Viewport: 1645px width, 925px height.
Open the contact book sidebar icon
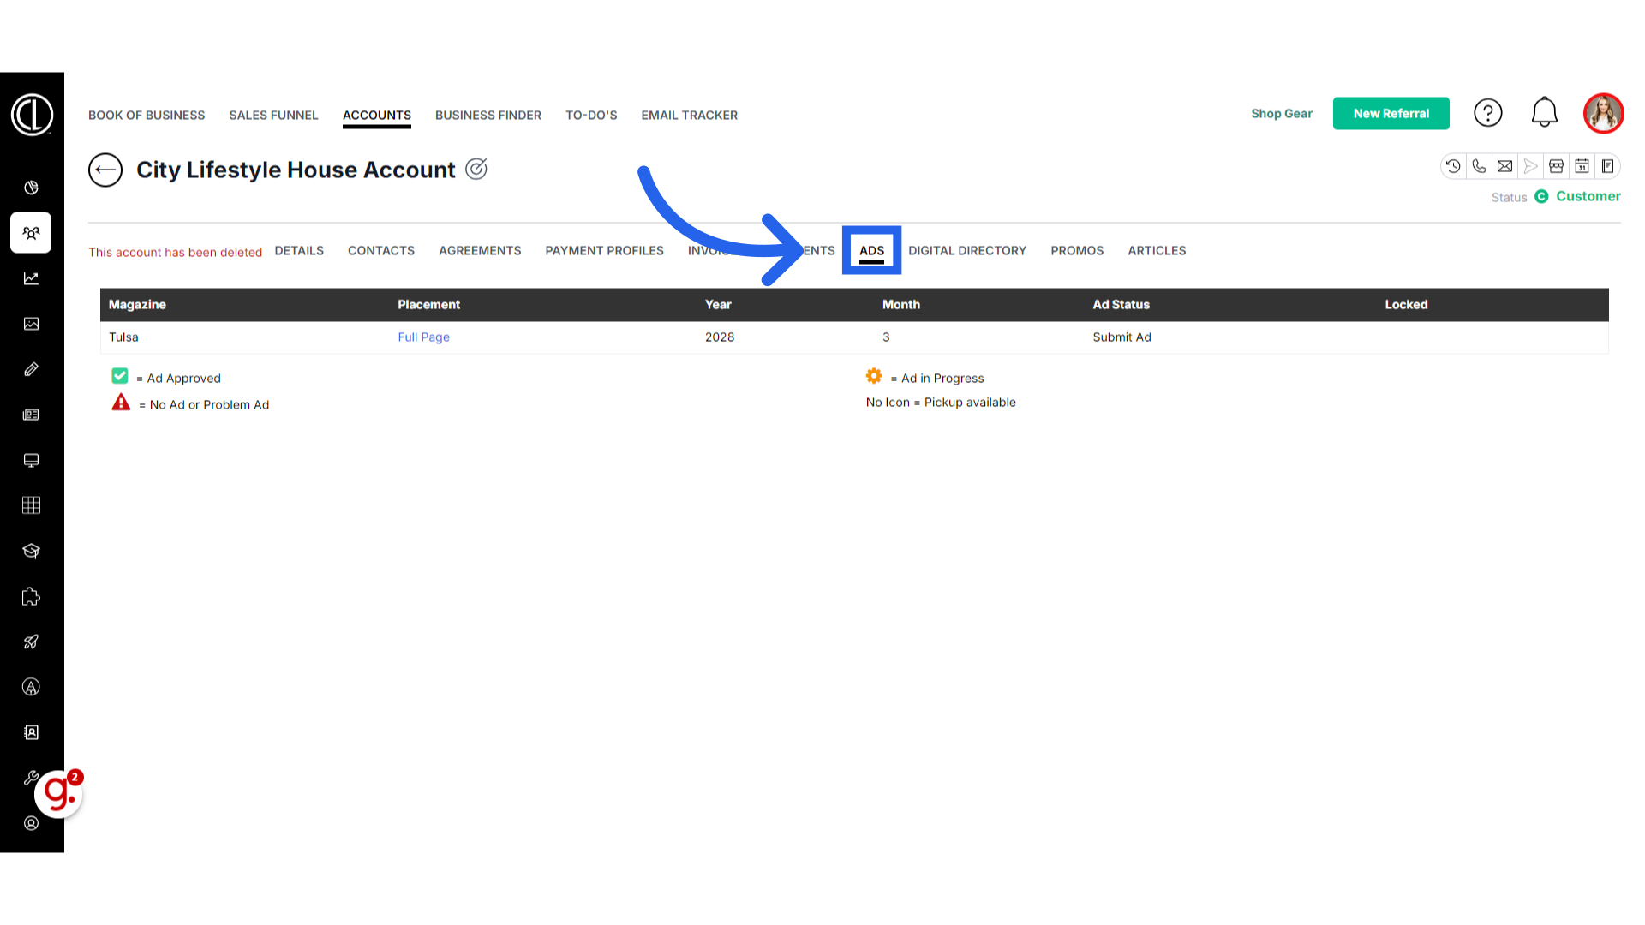coord(31,732)
